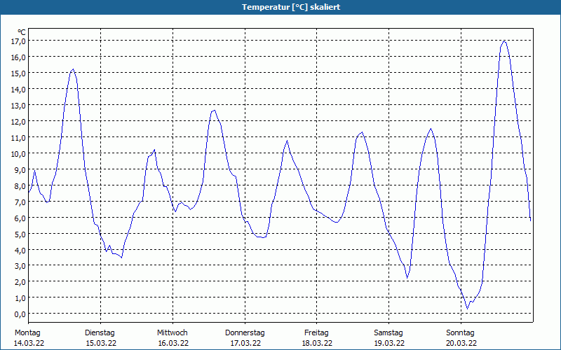The height and width of the screenshot is (350, 561).
Task: Select the Dienstag day label
Action: click(x=100, y=333)
